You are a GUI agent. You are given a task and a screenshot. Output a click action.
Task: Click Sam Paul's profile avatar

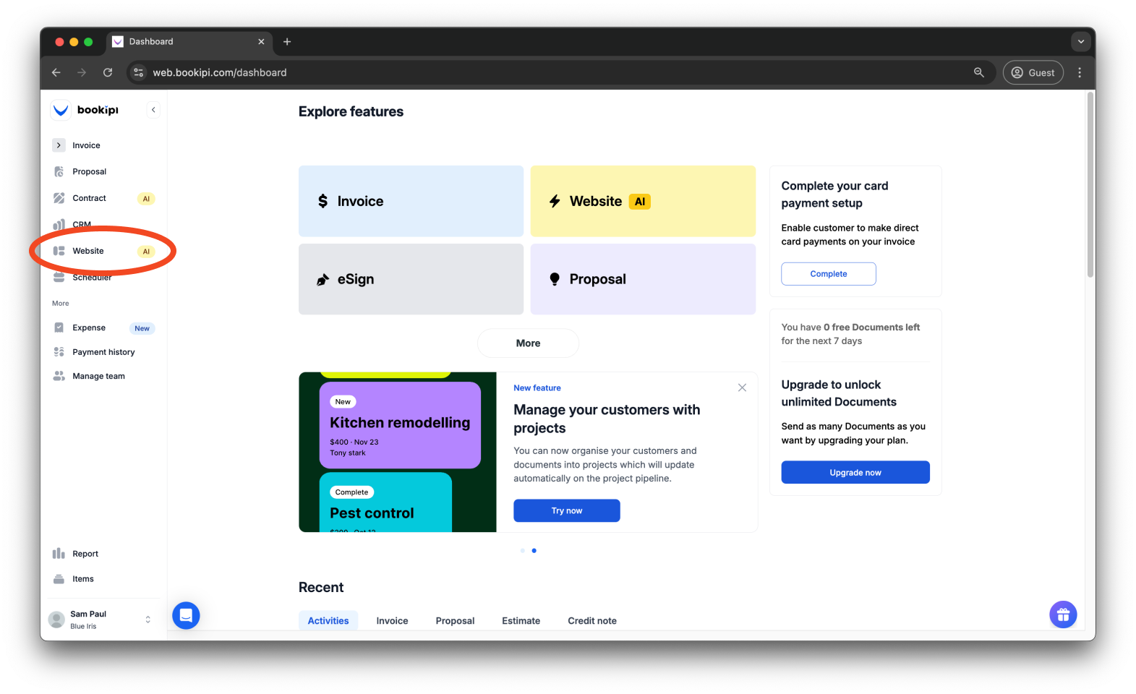56,620
